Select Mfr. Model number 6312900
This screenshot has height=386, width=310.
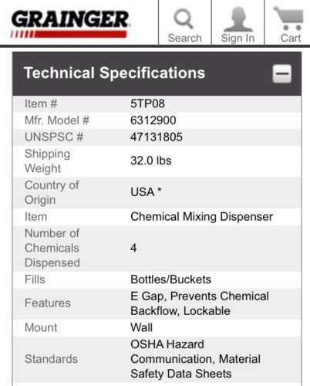[x=153, y=120]
